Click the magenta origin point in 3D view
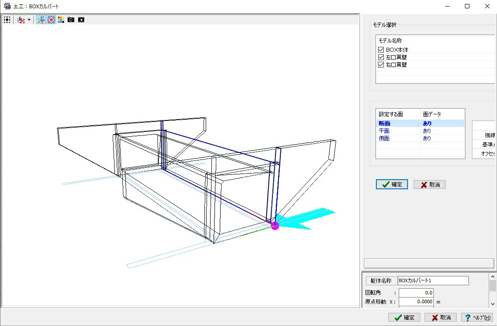 point(275,226)
